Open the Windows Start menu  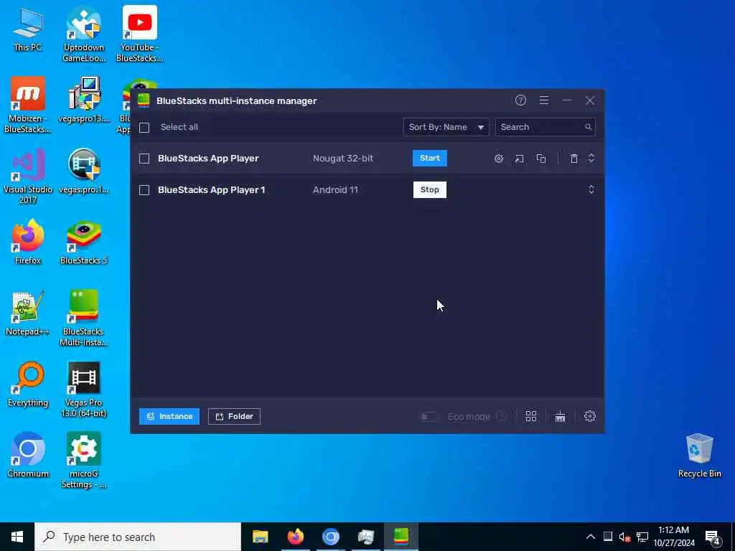(17, 537)
